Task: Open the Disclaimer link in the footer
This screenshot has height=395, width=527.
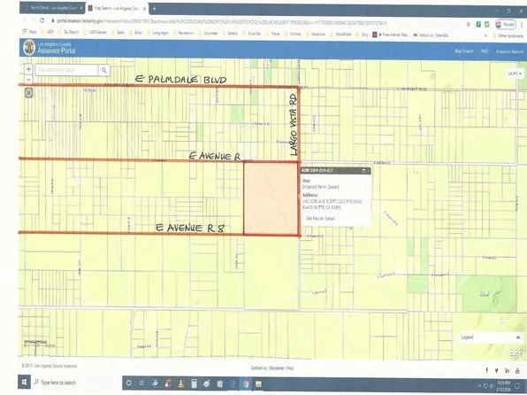Action: coord(277,368)
